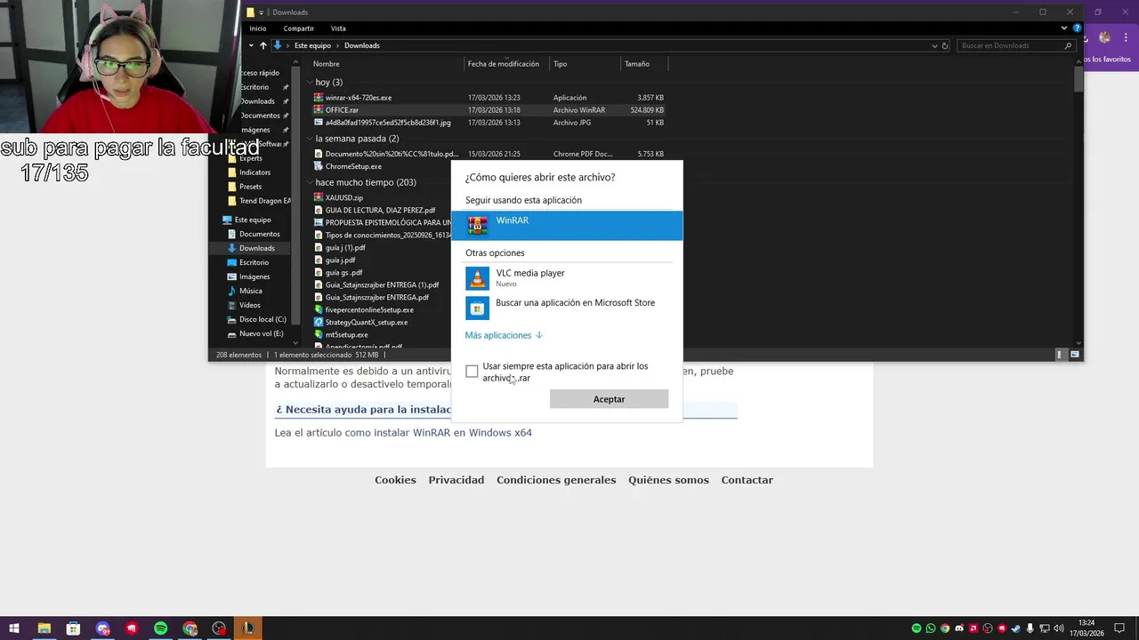Open Condiciones generales footer link
This screenshot has width=1139, height=640.
556,480
